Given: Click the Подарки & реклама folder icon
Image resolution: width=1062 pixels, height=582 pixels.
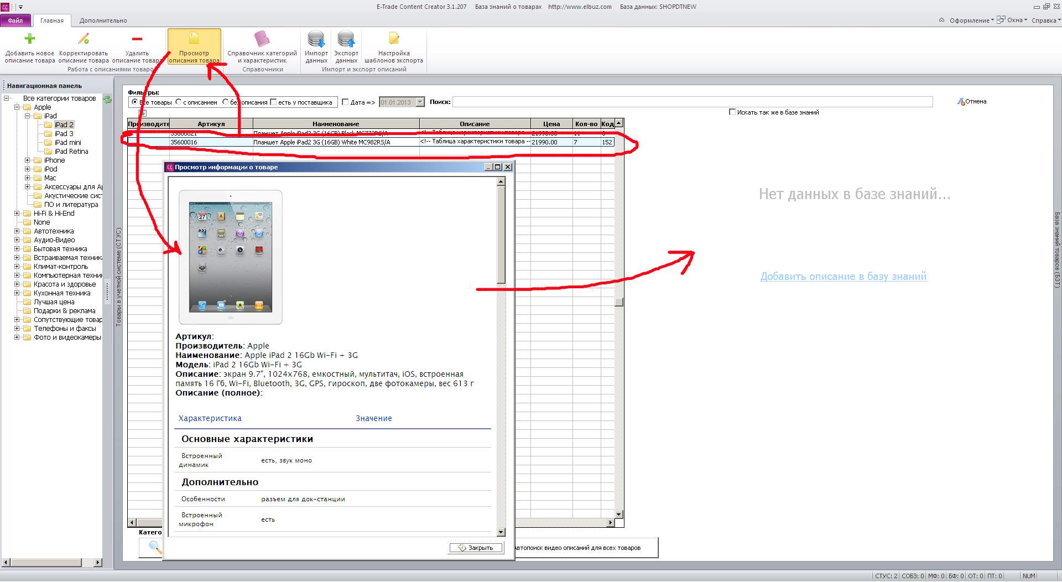Looking at the screenshot, I should (x=27, y=311).
